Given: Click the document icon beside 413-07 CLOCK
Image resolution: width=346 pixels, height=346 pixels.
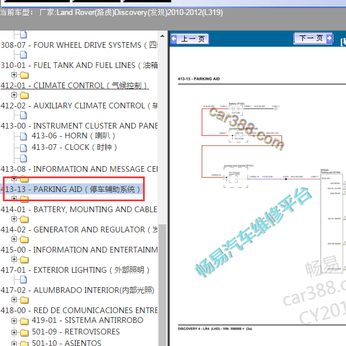Looking at the screenshot, I should coord(24,148).
